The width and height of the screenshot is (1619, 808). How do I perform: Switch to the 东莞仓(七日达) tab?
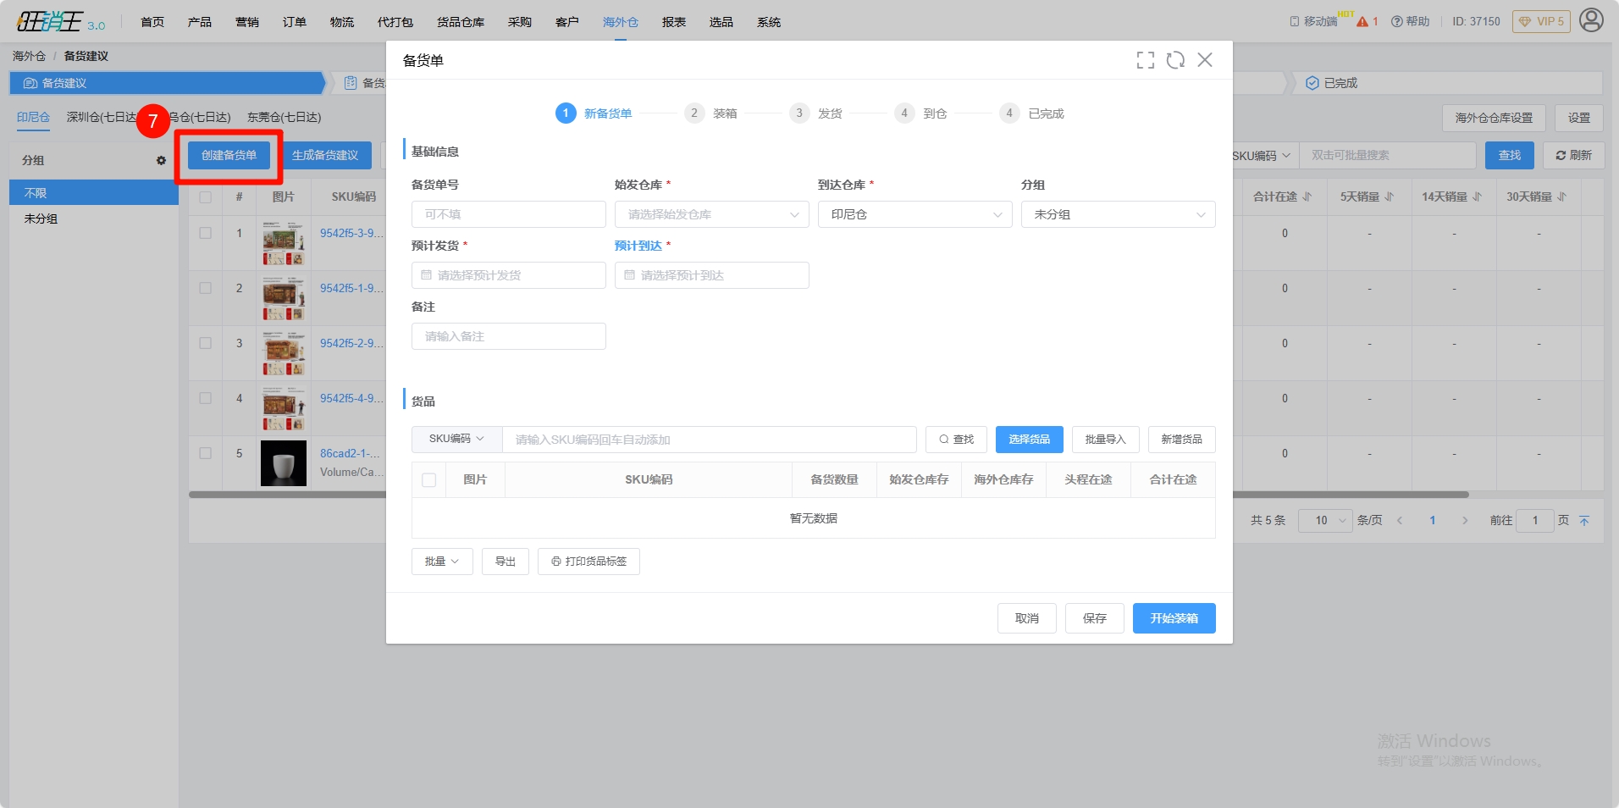[284, 118]
